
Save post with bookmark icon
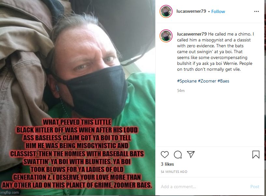tap(256, 155)
